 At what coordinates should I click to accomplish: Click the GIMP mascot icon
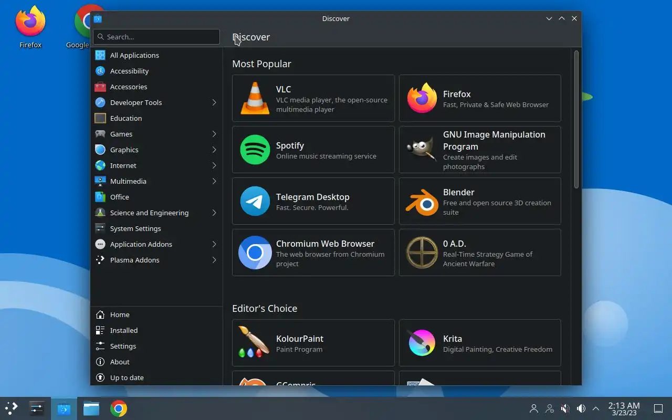tap(422, 150)
